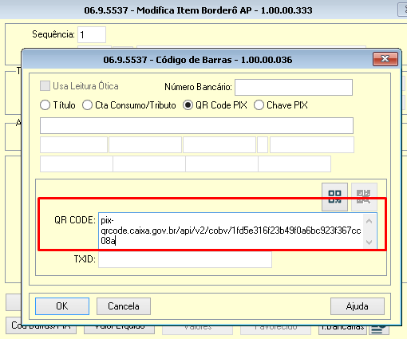This screenshot has height=339, width=407.
Task: Click the TXID input field
Action: pos(185,259)
